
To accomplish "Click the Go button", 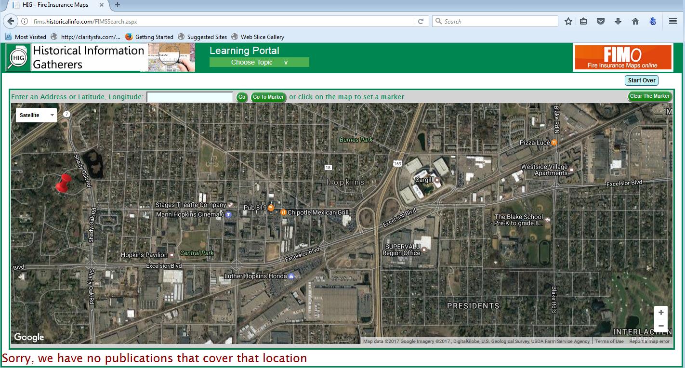I will point(242,97).
